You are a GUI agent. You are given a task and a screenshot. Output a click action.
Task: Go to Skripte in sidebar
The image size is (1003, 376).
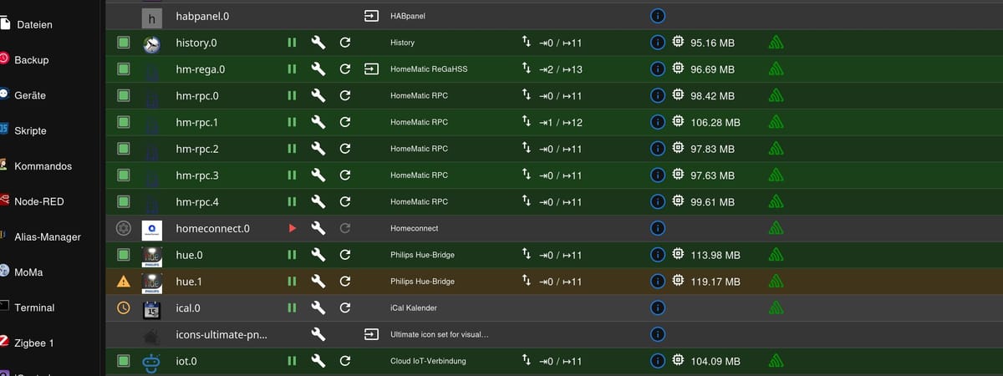pos(30,131)
